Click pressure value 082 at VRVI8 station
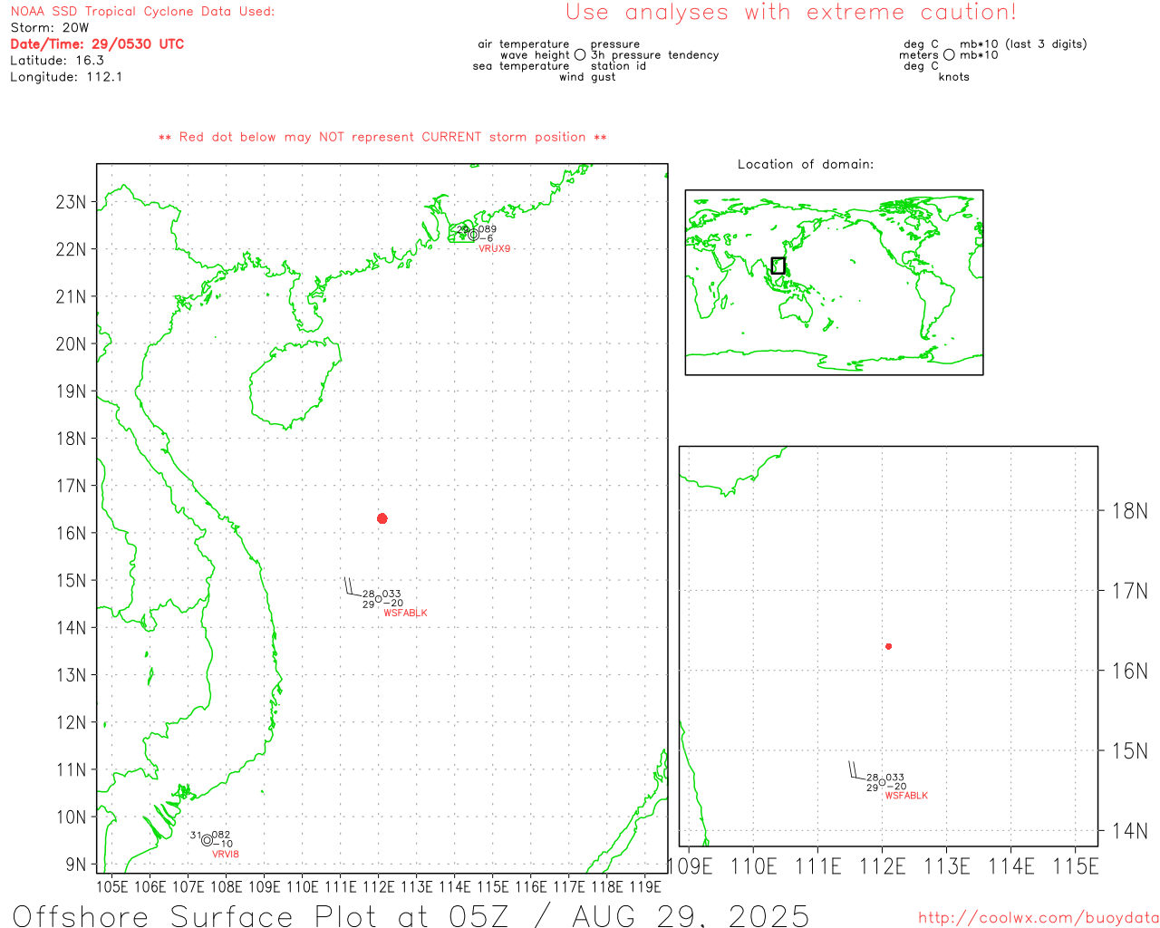Viewport: 1160px width, 928px height. click(221, 835)
